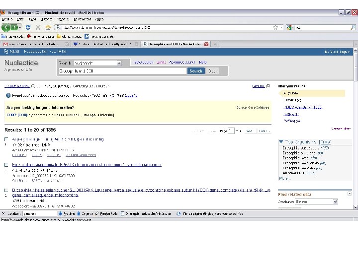Open the first menu bar item Arquivo
358x268 pixels.
[7, 19]
